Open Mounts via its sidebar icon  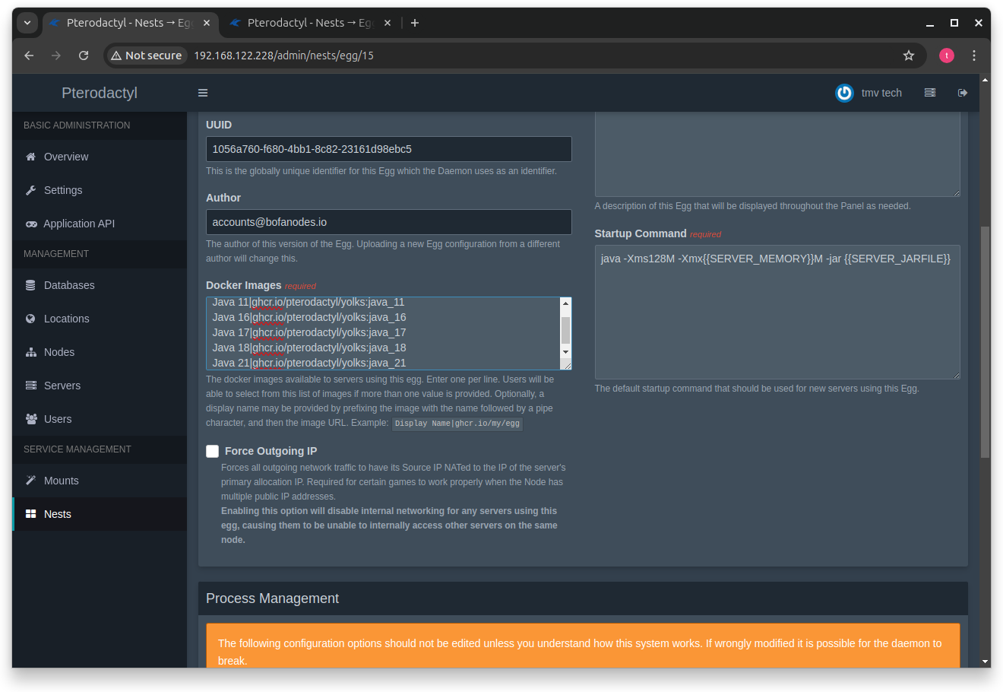tap(30, 481)
